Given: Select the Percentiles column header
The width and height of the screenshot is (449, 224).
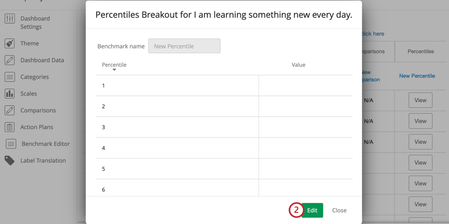Looking at the screenshot, I should pyautogui.click(x=420, y=52).
